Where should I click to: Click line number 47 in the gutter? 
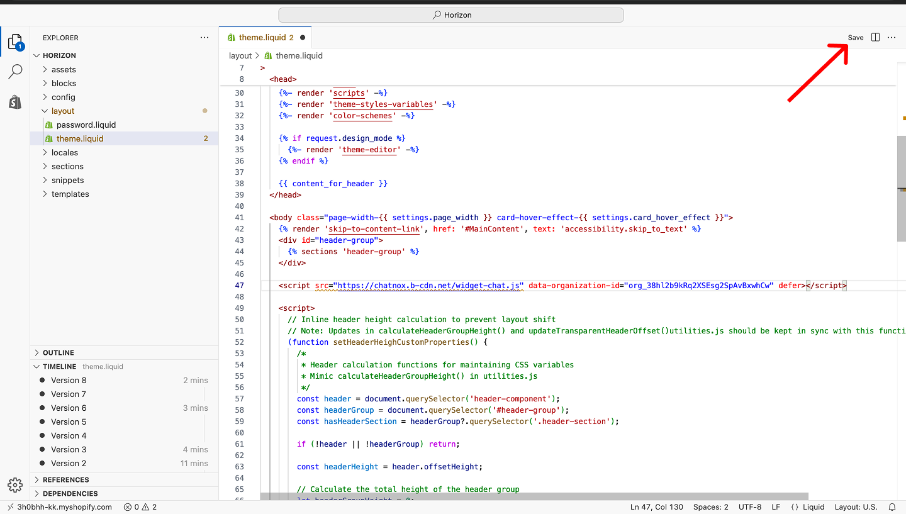point(239,286)
